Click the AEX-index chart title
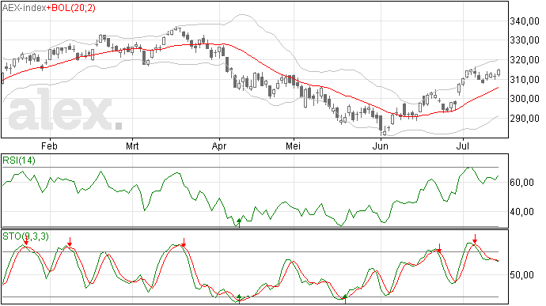Viewport: 546px width, 306px height. point(25,8)
